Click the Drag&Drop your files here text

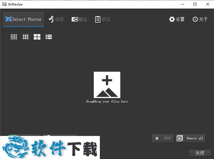click(107, 102)
